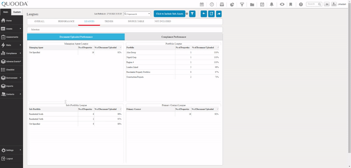The height and width of the screenshot is (168, 351).
Task: Open Imports in the sidebar
Action: 11,86
